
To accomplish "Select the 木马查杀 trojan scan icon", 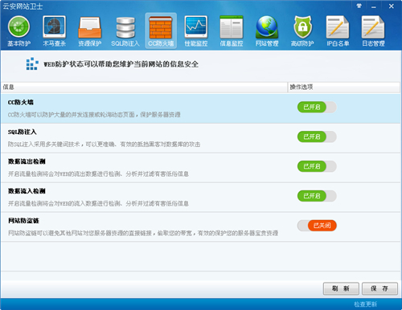I will point(54,31).
